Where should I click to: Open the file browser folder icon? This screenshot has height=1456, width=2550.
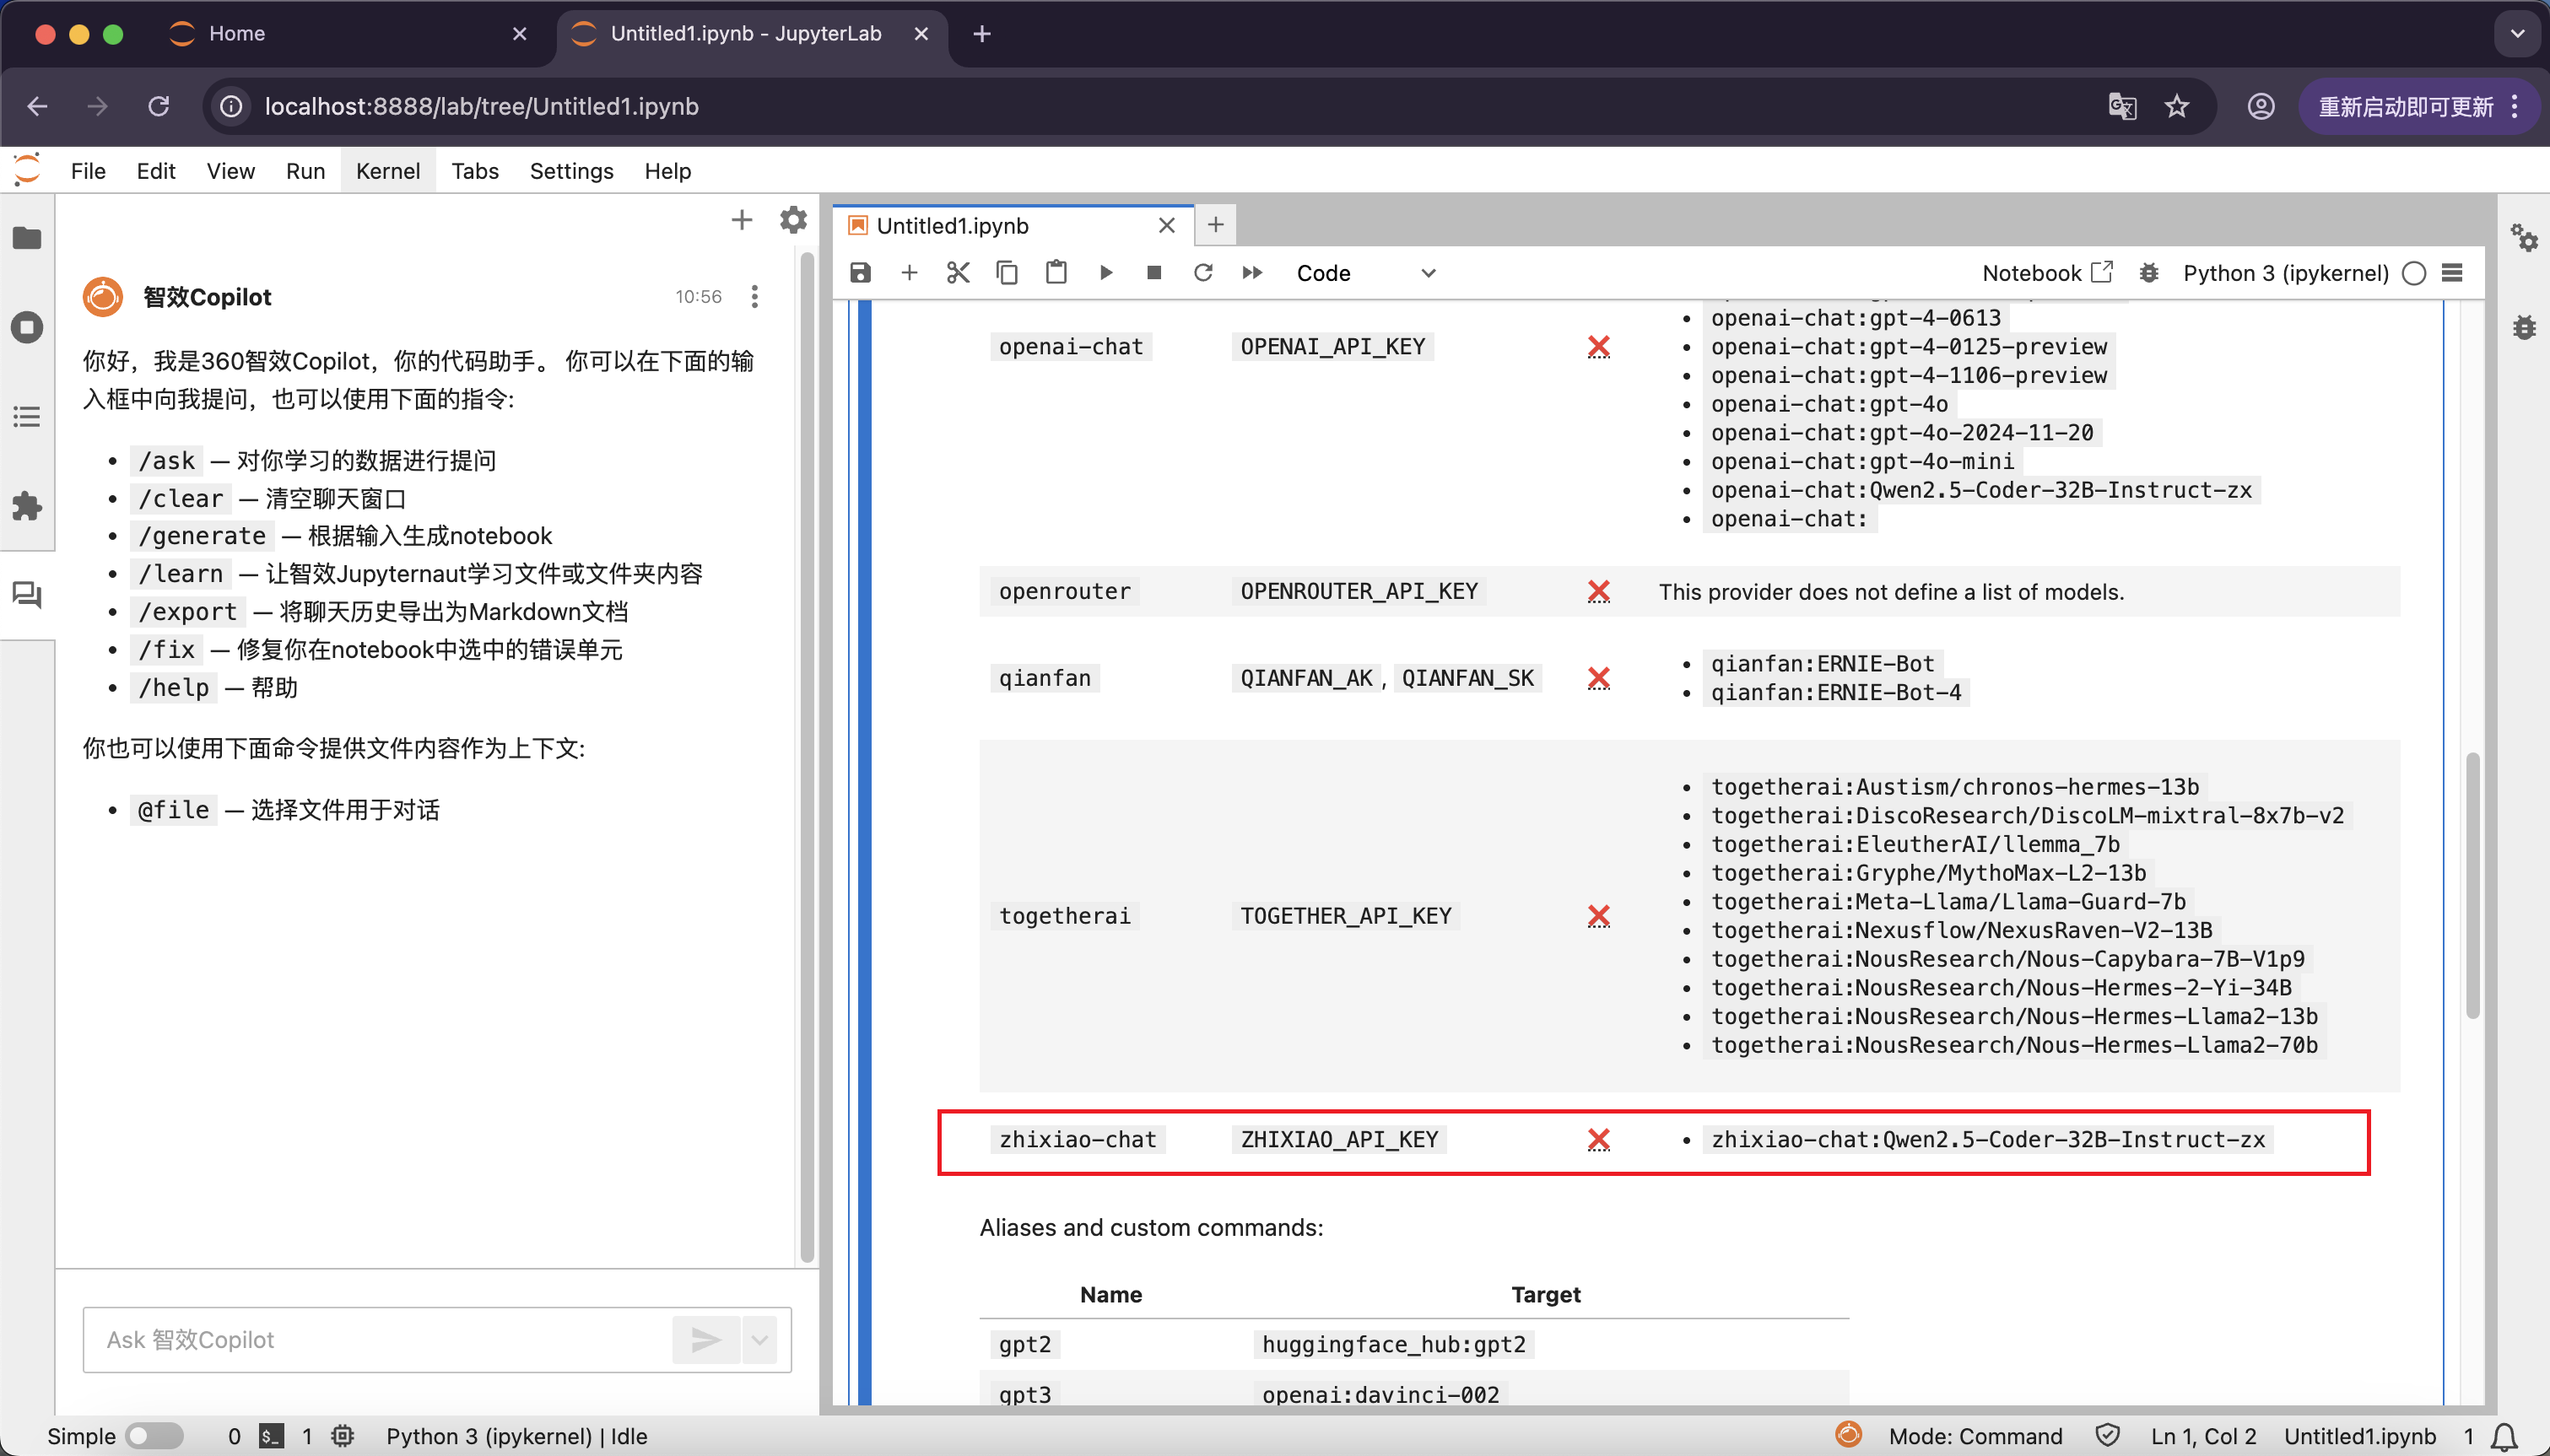click(27, 238)
